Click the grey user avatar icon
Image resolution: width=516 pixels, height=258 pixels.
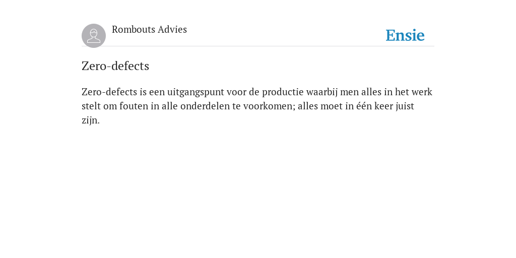click(x=94, y=36)
